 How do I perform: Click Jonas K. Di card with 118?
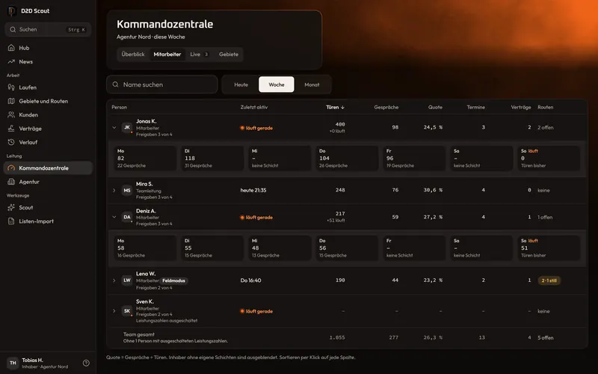coord(212,158)
